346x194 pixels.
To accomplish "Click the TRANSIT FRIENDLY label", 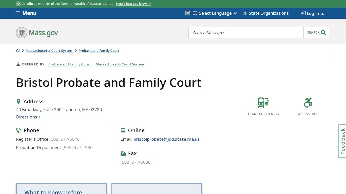I will (263, 114).
